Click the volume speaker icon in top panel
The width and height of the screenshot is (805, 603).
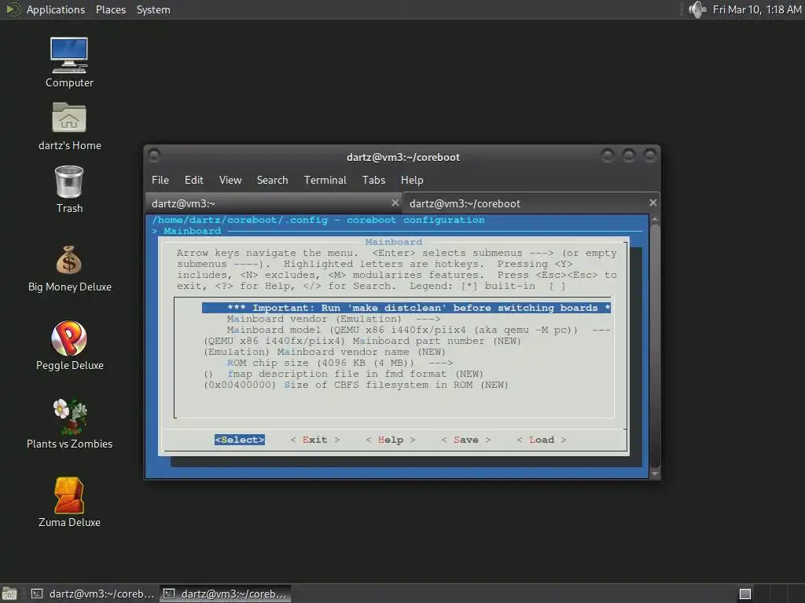(697, 9)
